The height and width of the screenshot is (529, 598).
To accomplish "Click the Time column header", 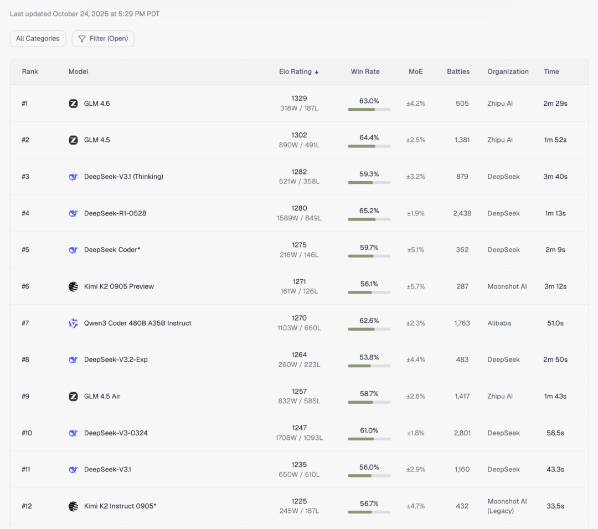I will pos(551,71).
